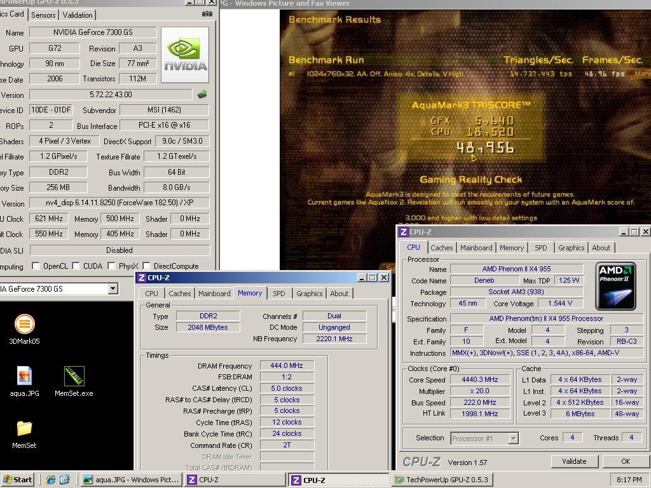
Task: Open SPD tab in CPU-Z Memory window
Action: coord(279,294)
